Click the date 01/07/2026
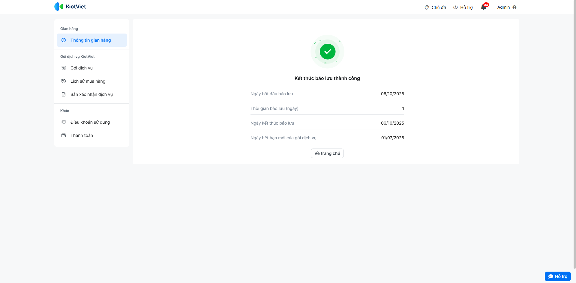The height and width of the screenshot is (283, 576). click(x=393, y=138)
